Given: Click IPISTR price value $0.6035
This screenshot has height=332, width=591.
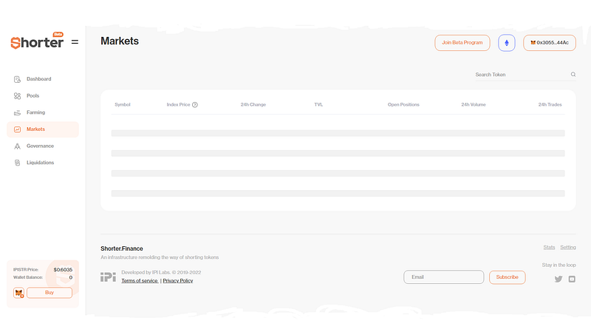Looking at the screenshot, I should coord(63,270).
